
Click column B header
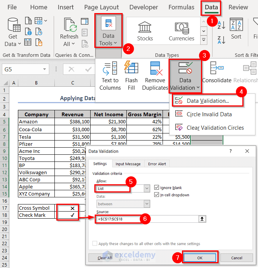[36, 83]
